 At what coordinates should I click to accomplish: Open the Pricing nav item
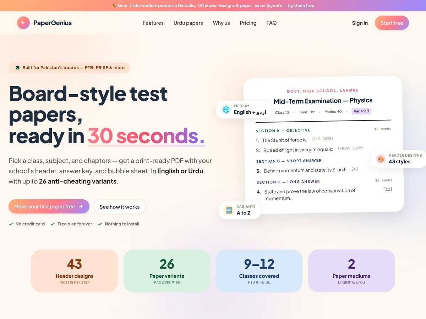click(x=248, y=23)
